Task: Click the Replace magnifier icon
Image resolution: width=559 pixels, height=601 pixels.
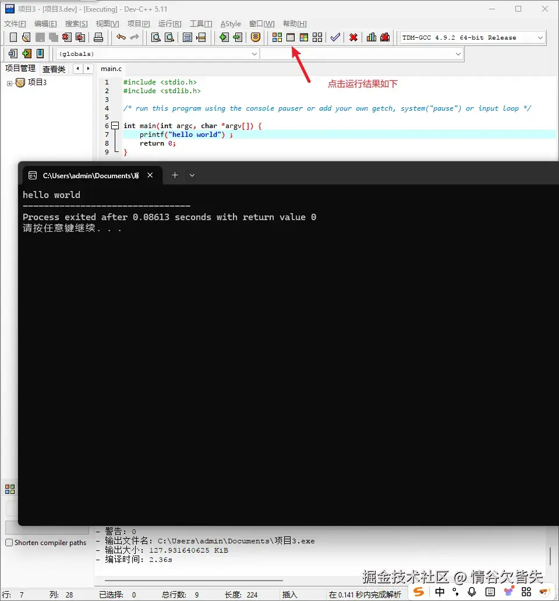Action: click(169, 37)
